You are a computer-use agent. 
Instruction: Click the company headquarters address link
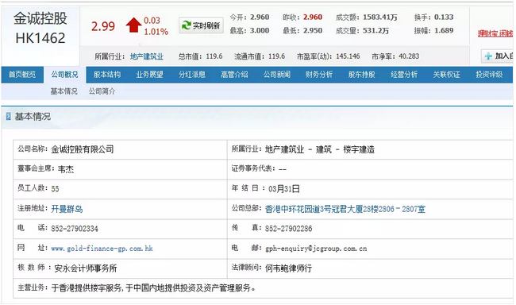[345, 209]
